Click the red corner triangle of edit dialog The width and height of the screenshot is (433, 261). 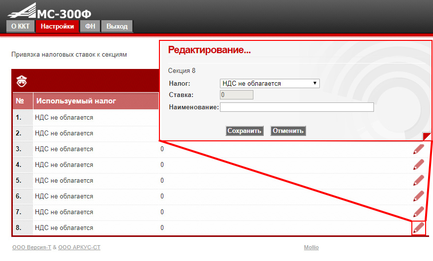(427, 136)
